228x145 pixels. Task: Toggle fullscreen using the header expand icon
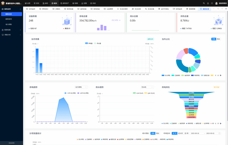212,3
